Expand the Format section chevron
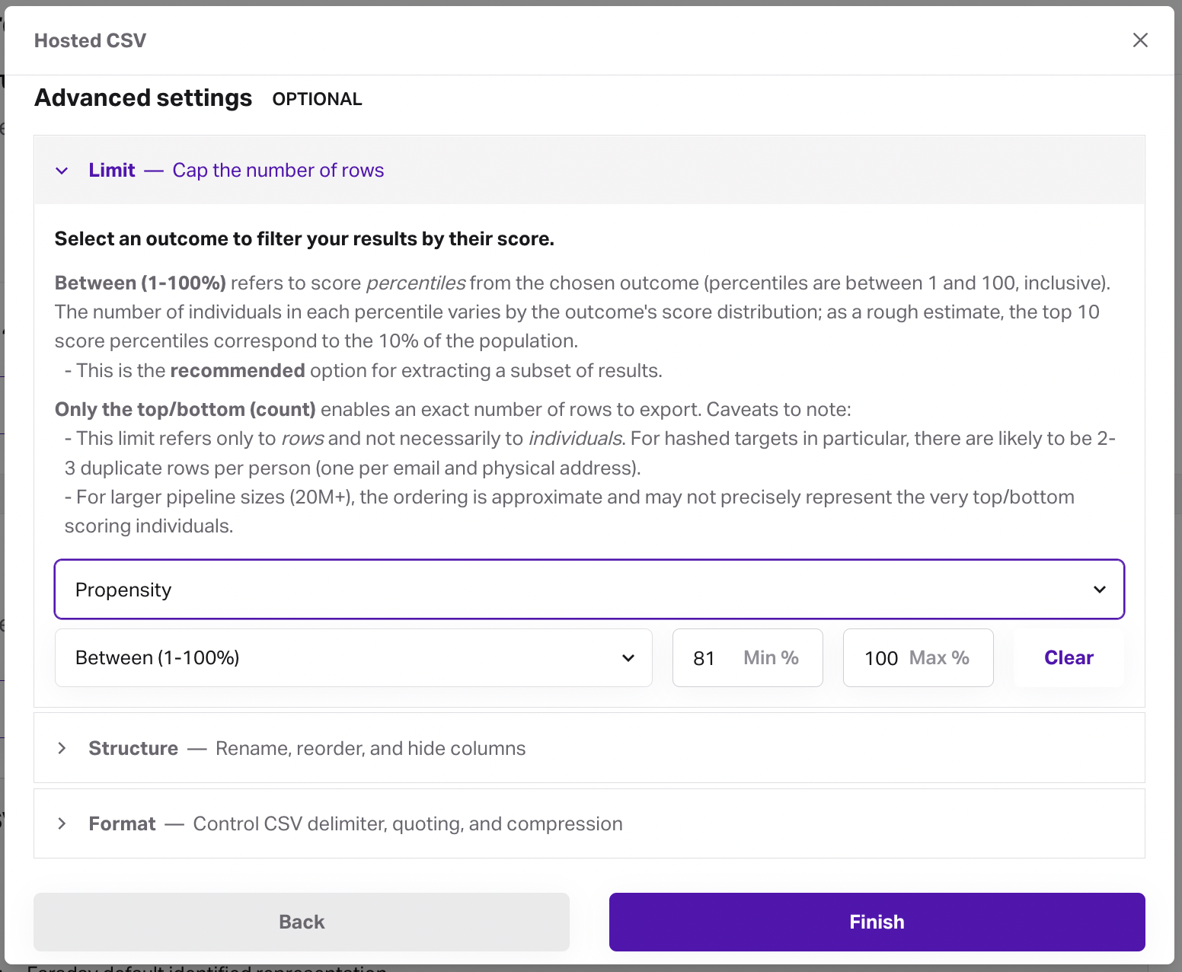Viewport: 1182px width, 972px height. 62,823
